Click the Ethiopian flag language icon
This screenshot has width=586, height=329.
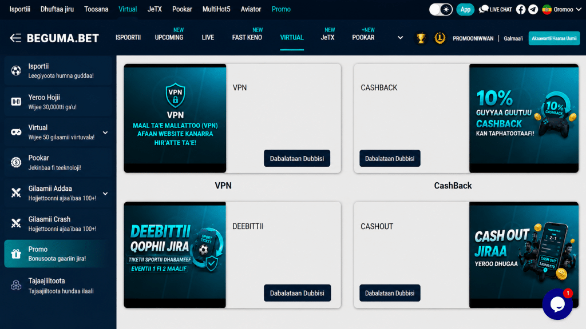(x=547, y=9)
